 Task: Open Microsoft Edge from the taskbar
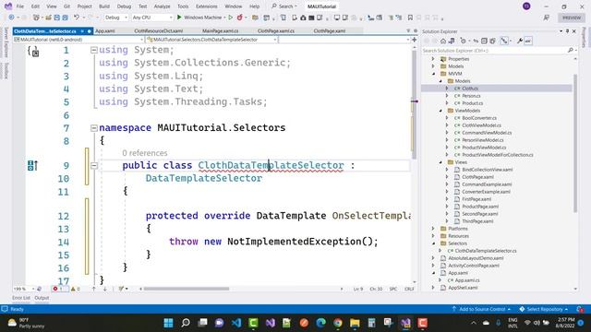[x=320, y=323]
